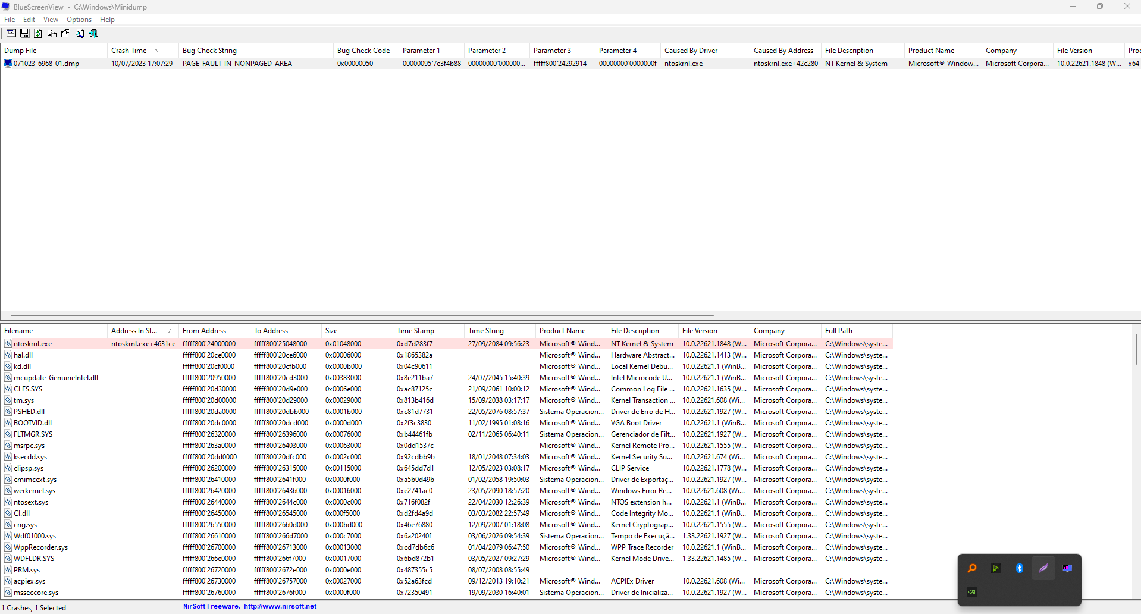1141x614 pixels.
Task: Select the cng.sys driver row
Action: (446, 525)
